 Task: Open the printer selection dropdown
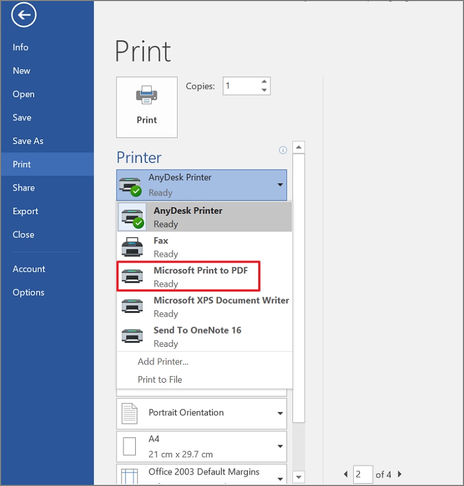tap(280, 185)
